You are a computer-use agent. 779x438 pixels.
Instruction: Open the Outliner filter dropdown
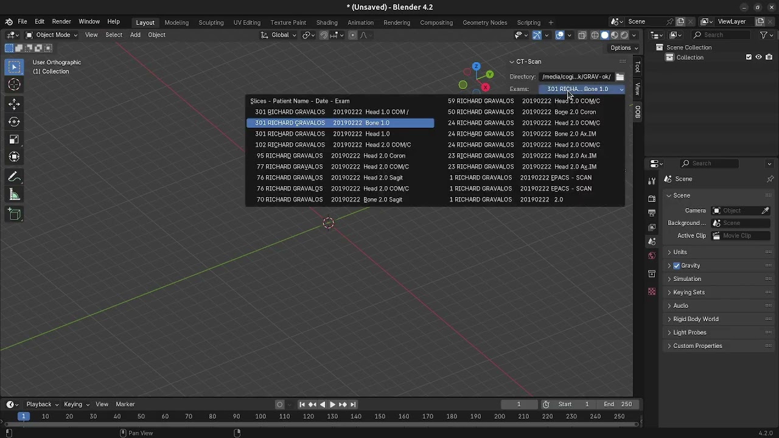click(x=766, y=35)
